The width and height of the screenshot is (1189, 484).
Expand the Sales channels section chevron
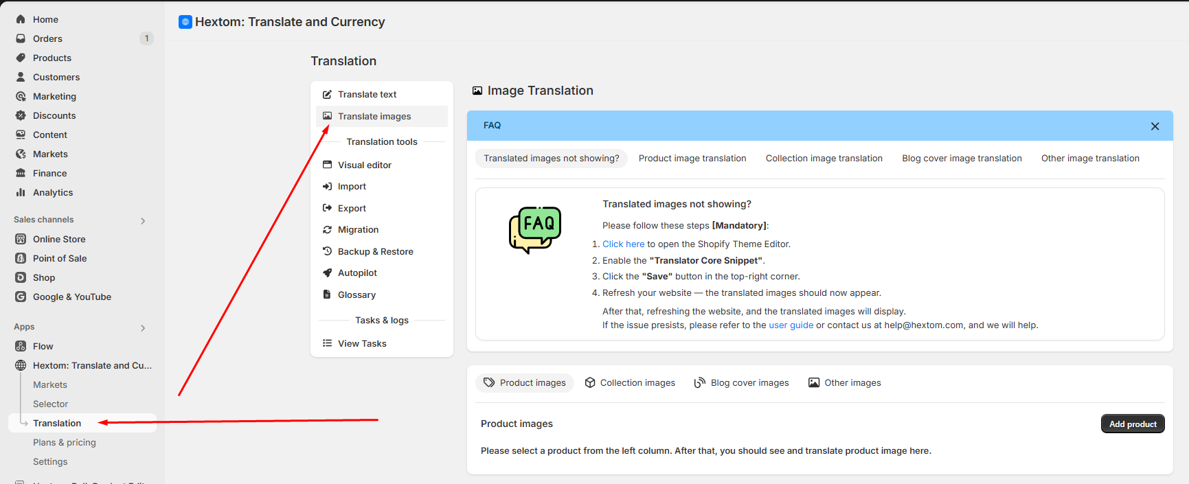point(143,220)
